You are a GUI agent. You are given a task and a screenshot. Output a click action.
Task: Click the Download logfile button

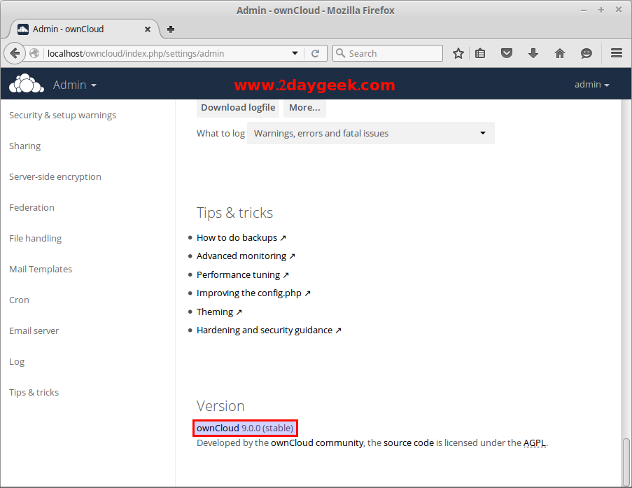[238, 108]
